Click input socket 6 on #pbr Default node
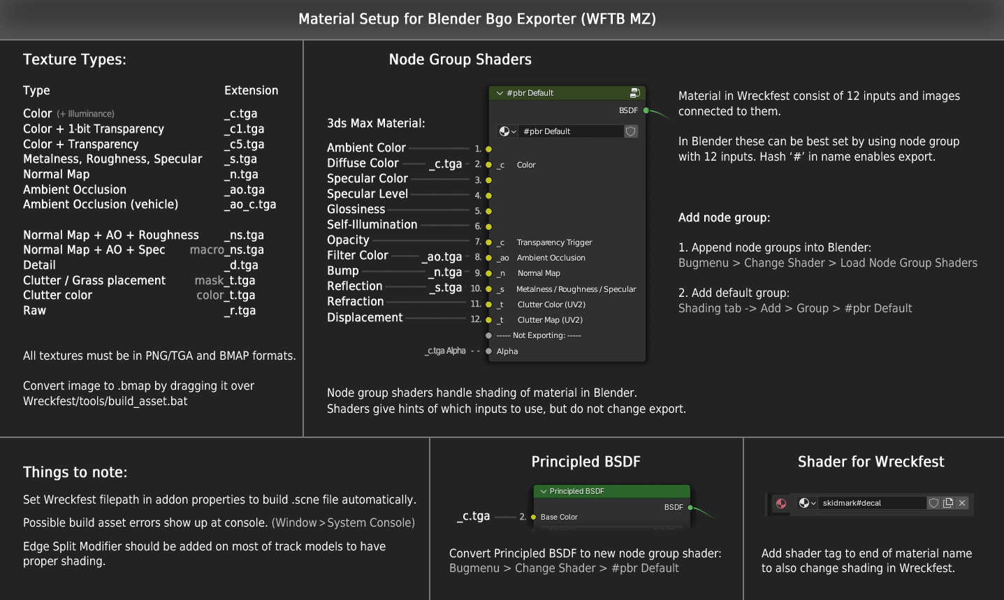1004x600 pixels. click(x=489, y=226)
